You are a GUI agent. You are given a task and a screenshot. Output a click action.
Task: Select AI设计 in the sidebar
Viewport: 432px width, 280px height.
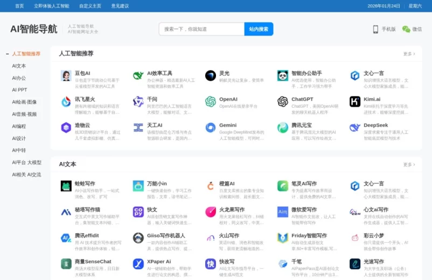click(x=19, y=138)
